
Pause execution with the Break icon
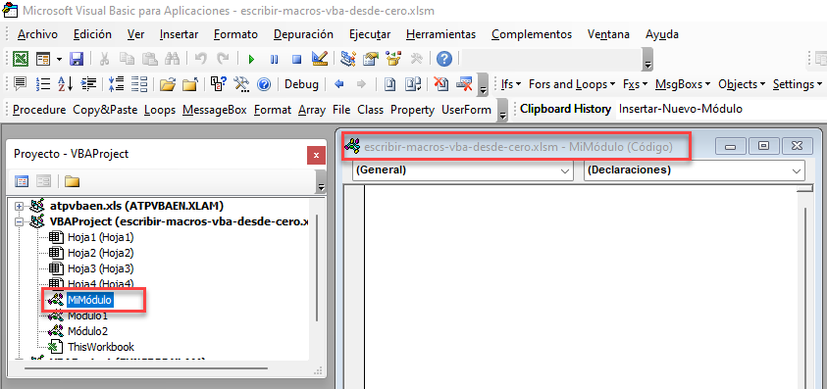pos(275,59)
